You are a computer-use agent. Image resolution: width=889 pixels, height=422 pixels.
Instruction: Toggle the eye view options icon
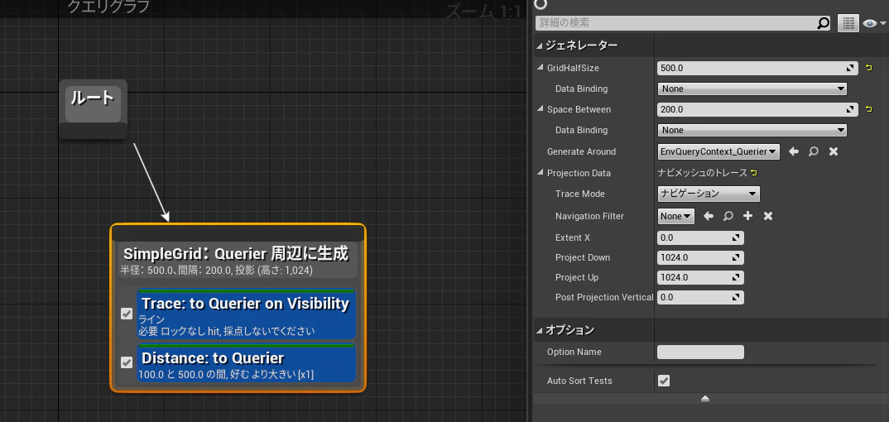[x=874, y=23]
